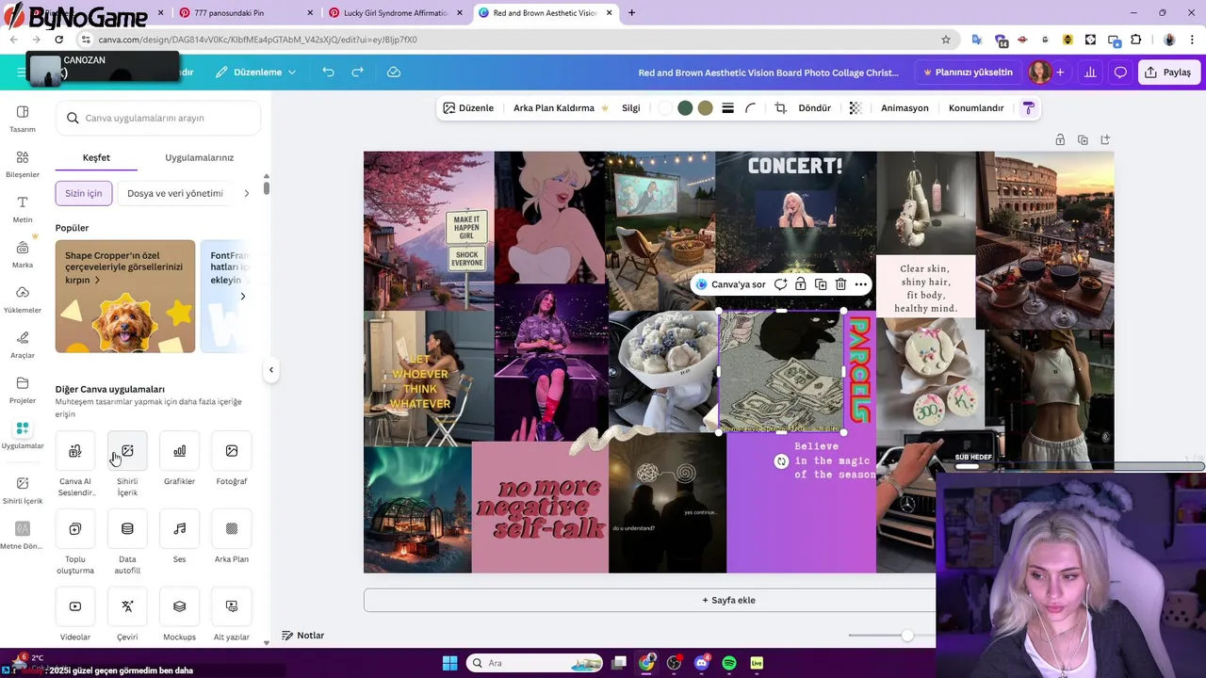
Task: Click the Planınızı yükseltin upgrade button
Action: [968, 73]
